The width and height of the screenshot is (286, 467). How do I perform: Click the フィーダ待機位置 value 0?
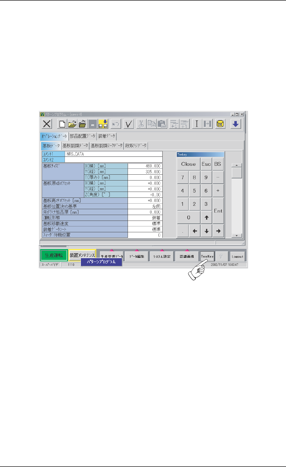[145, 235]
